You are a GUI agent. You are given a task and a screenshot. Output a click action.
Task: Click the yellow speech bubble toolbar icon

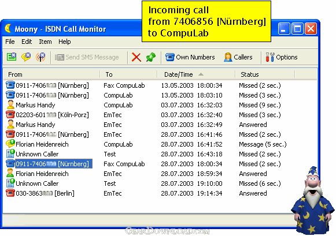click(x=26, y=57)
